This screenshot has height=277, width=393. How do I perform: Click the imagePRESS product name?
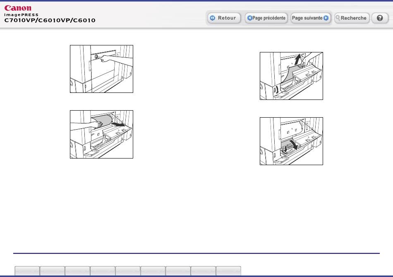(x=21, y=15)
